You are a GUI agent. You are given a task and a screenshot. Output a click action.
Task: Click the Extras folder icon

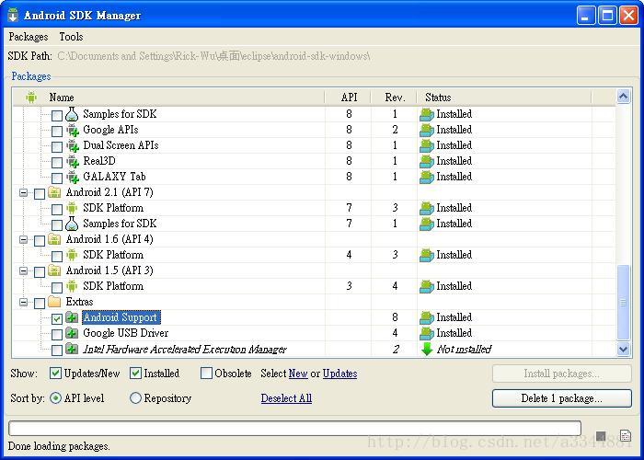[x=54, y=302]
